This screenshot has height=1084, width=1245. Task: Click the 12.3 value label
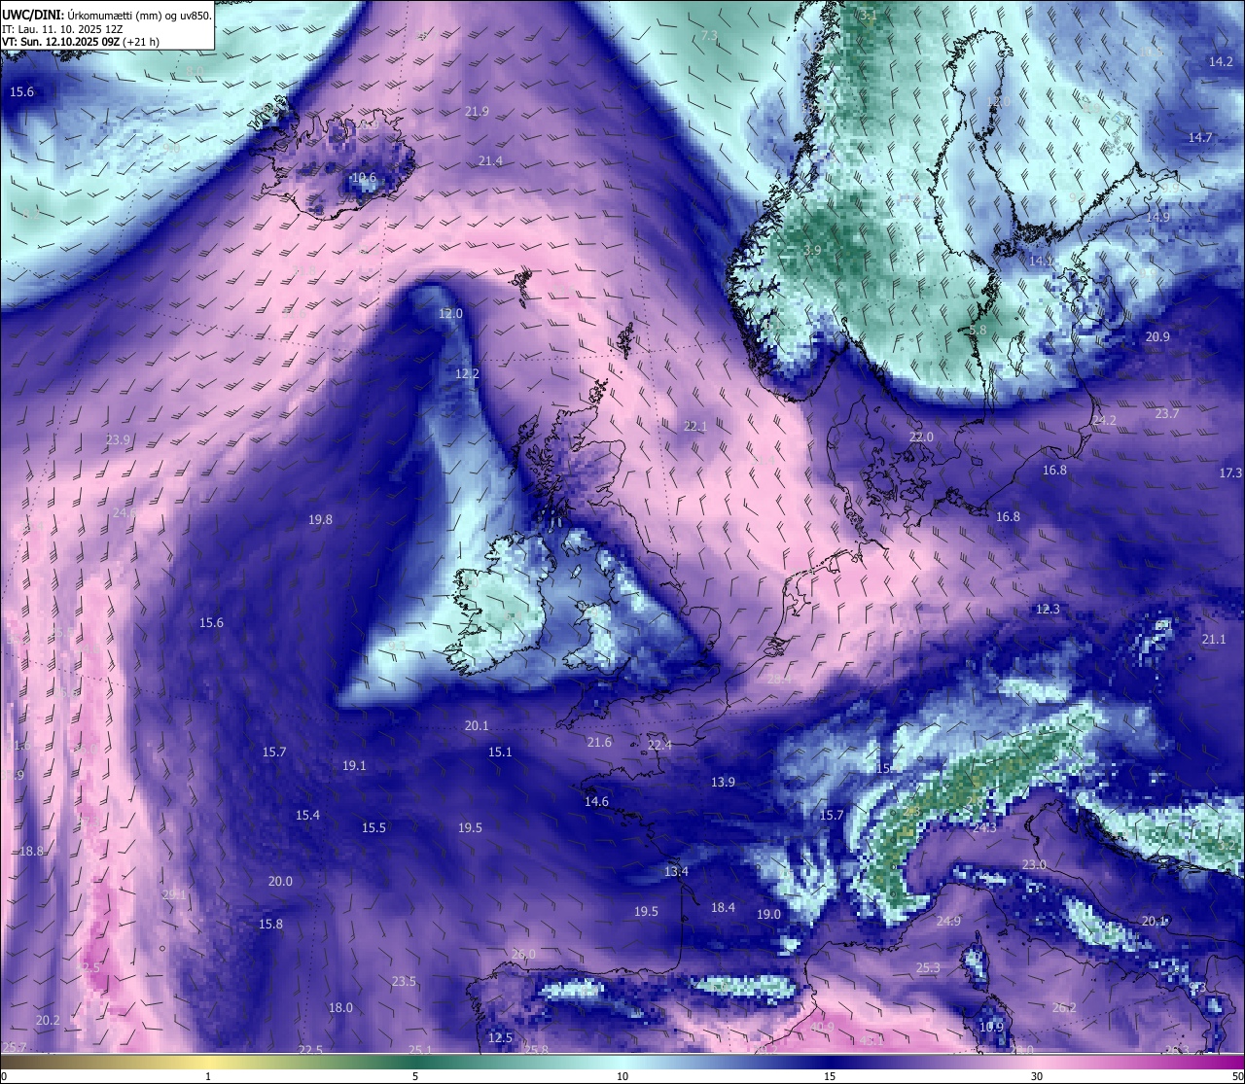(x=1047, y=610)
